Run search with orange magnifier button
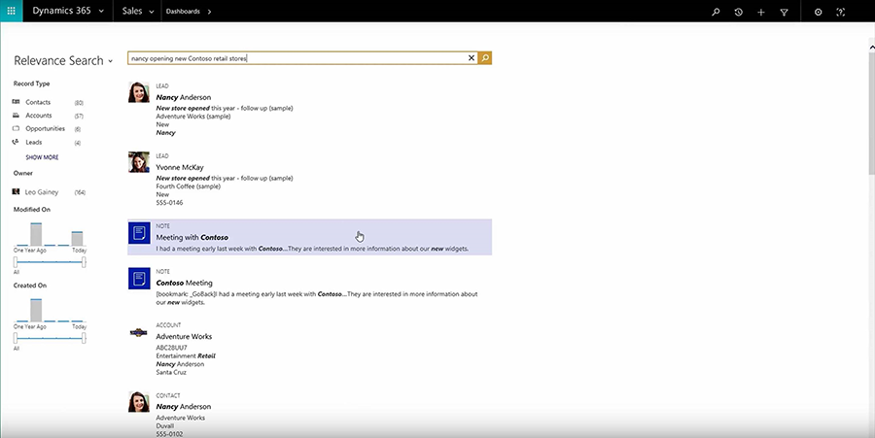The width and height of the screenshot is (875, 438). [485, 58]
